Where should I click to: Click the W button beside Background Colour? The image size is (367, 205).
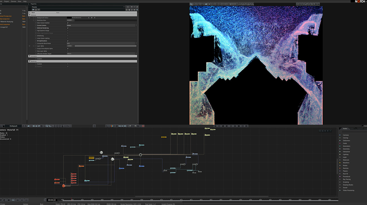(92, 18)
